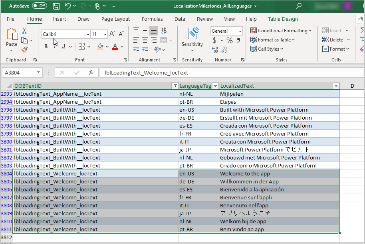
Task: Expand the font size dropdown
Action: tap(105, 34)
